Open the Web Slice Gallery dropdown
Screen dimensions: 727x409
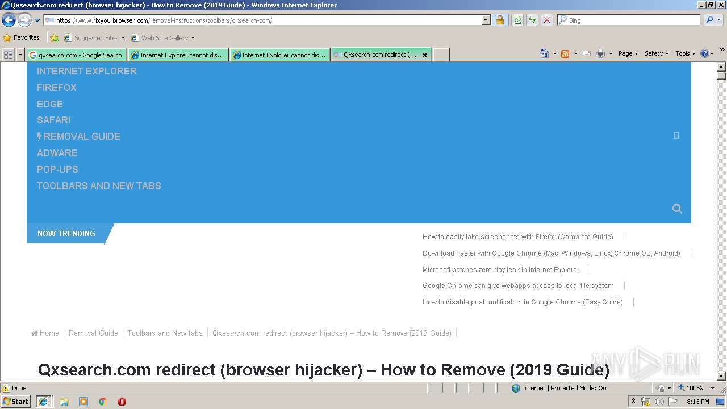(x=162, y=38)
